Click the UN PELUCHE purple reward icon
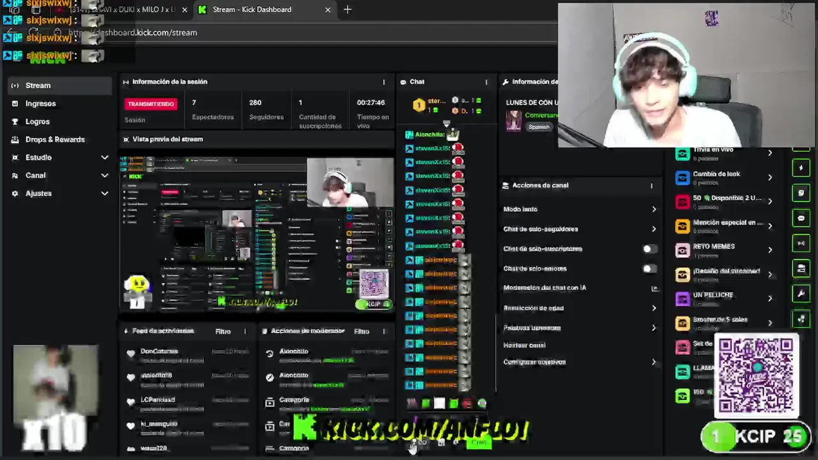818x460 pixels. [683, 299]
